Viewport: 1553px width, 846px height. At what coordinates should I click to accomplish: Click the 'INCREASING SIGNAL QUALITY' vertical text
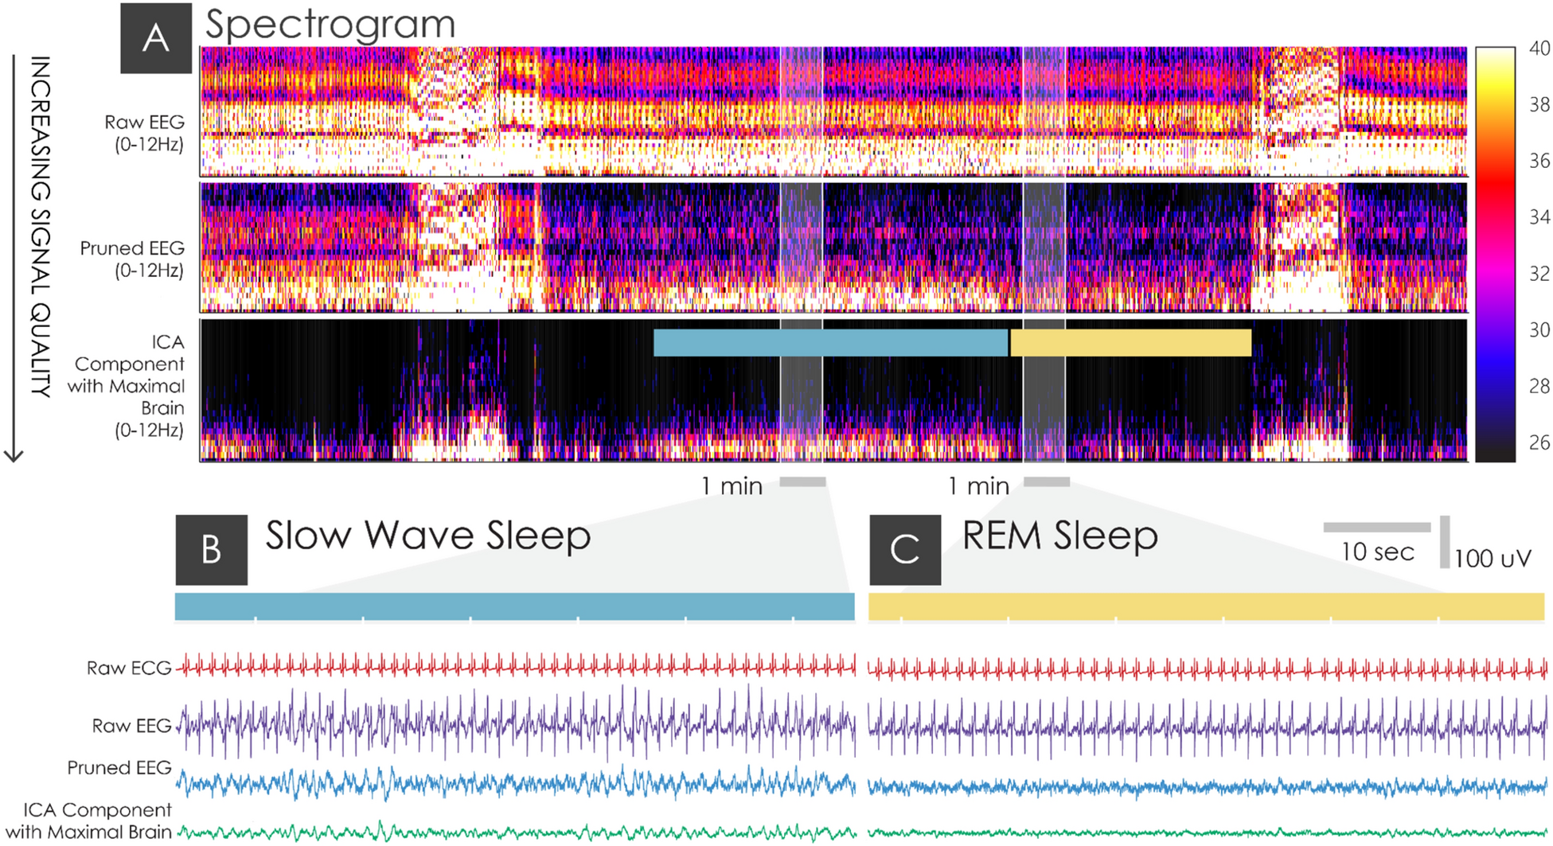pos(40,227)
